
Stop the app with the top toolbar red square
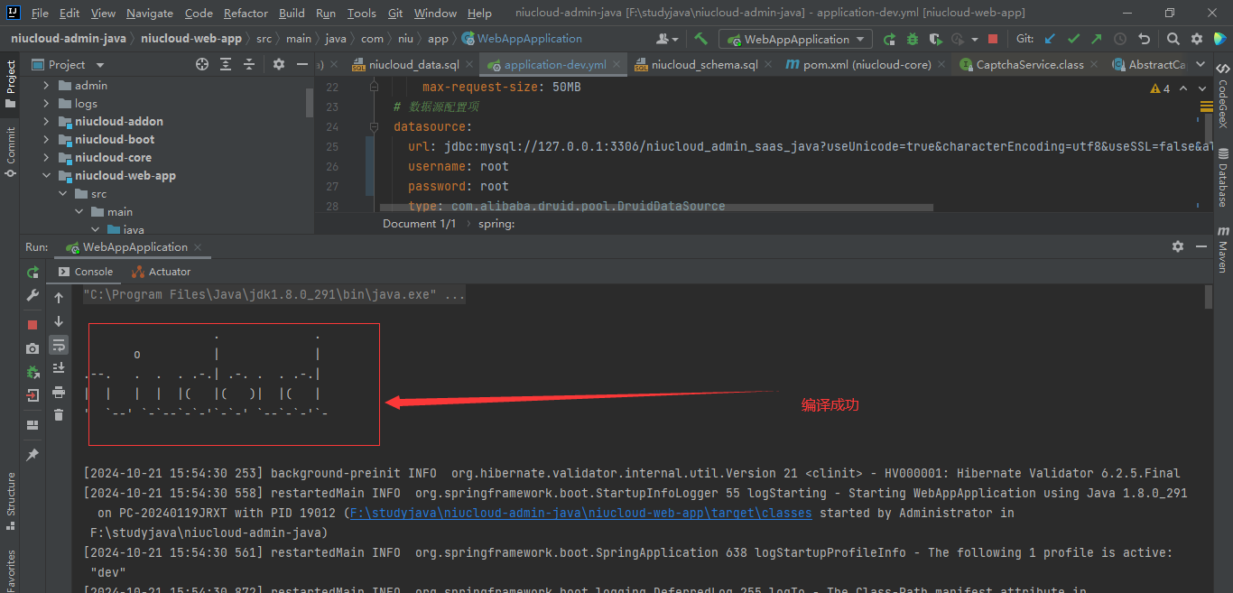[x=993, y=39]
